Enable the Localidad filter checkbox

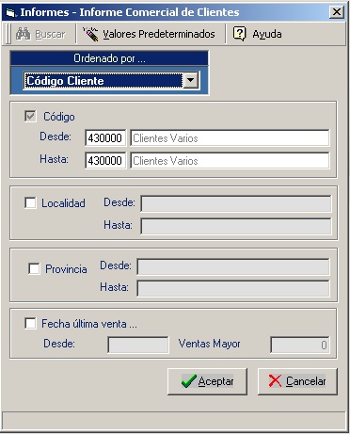pyautogui.click(x=30, y=202)
